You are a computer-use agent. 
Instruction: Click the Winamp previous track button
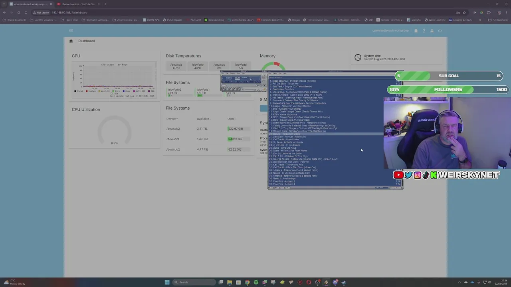coord(223,89)
